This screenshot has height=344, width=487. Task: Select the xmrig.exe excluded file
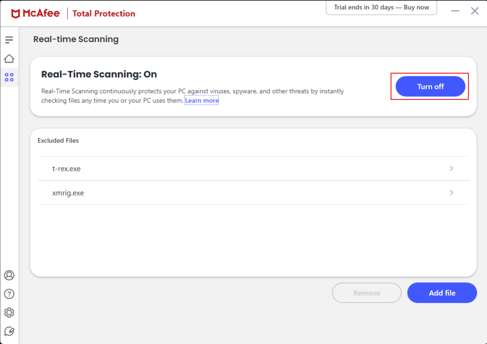click(x=253, y=193)
